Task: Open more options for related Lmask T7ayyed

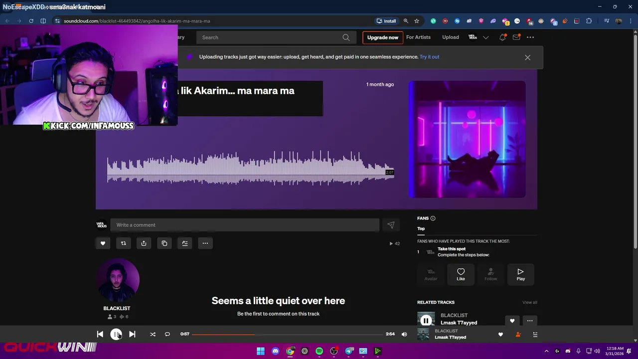Action: [530, 321]
